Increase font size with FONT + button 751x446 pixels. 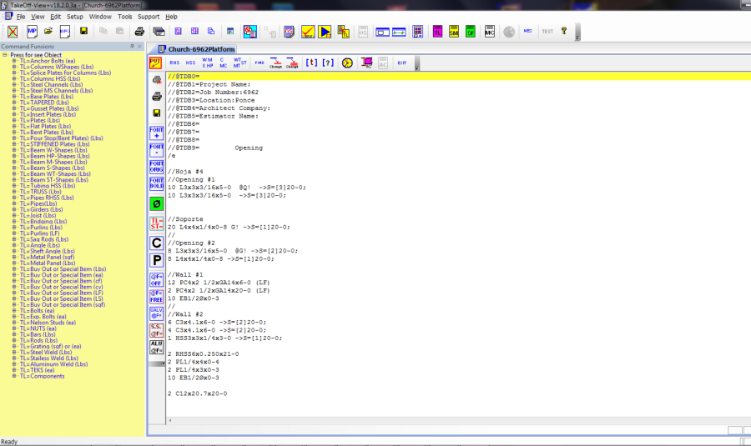(x=156, y=133)
